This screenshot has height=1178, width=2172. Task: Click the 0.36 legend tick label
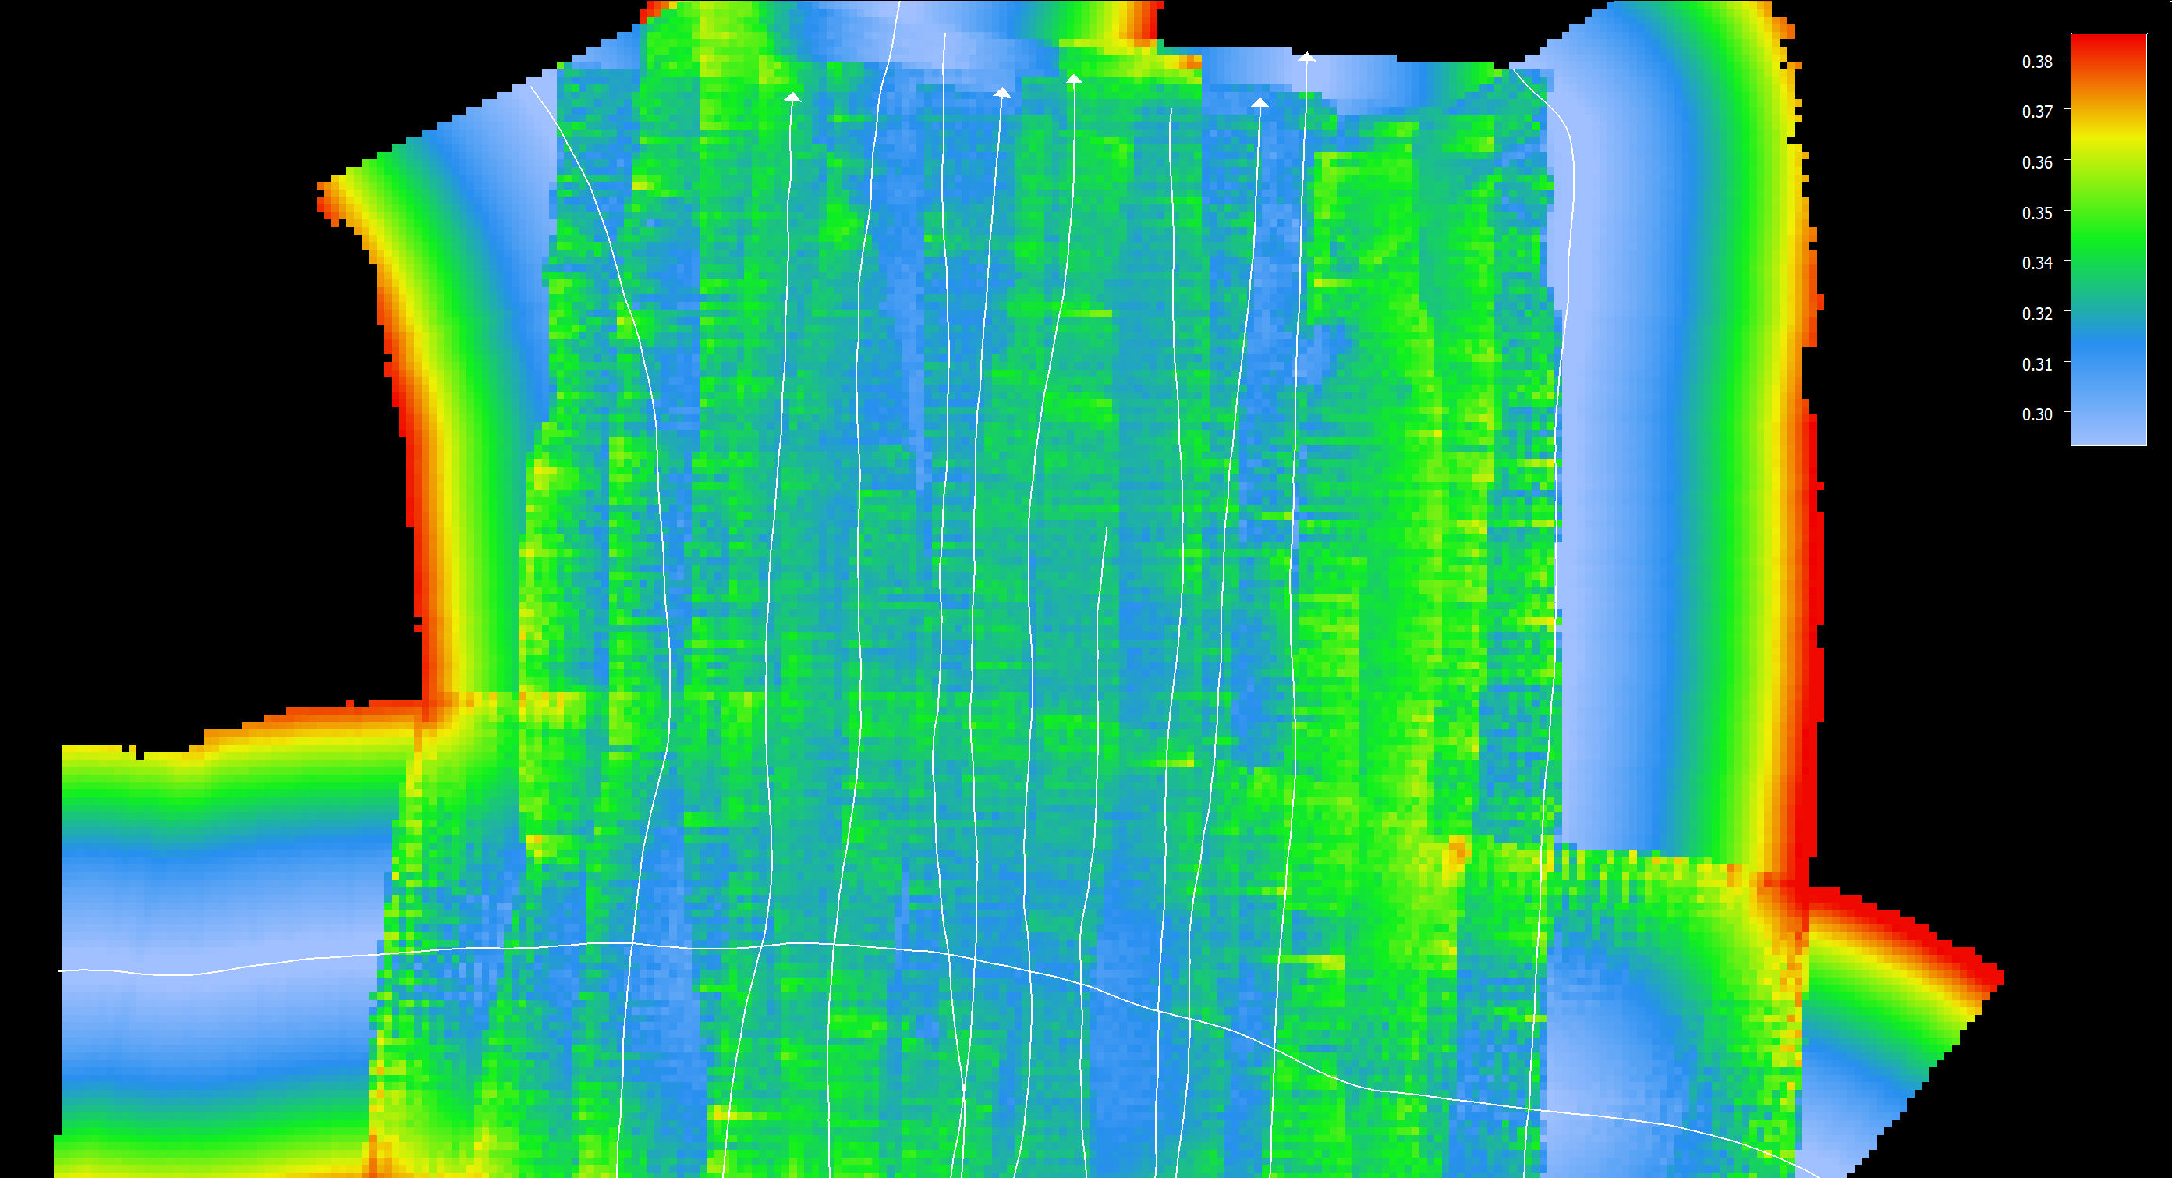pyautogui.click(x=2037, y=163)
